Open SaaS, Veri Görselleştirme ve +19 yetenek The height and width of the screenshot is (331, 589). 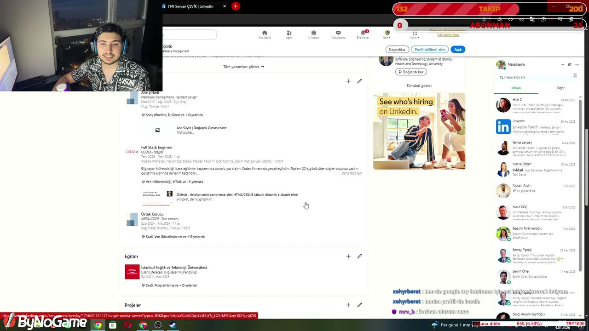tap(173, 237)
